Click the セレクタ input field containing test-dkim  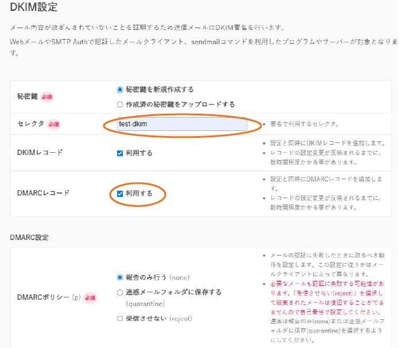pos(182,124)
